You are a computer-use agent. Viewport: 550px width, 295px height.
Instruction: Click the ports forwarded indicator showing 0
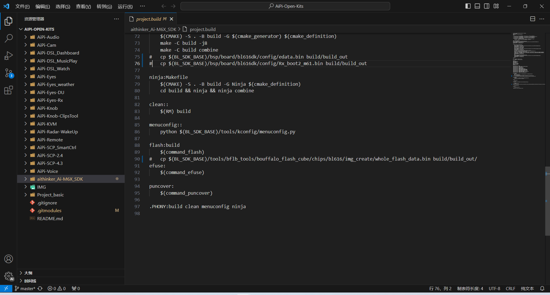[76, 288]
